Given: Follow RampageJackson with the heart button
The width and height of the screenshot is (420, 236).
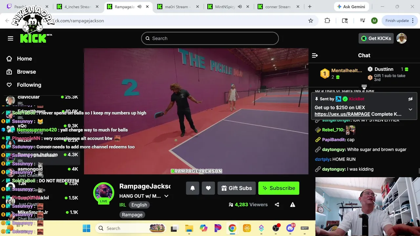Looking at the screenshot, I should click(x=208, y=188).
